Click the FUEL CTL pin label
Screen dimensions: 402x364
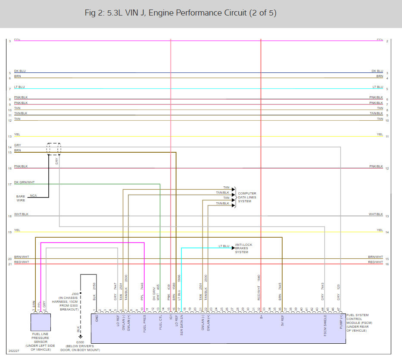[160, 323]
